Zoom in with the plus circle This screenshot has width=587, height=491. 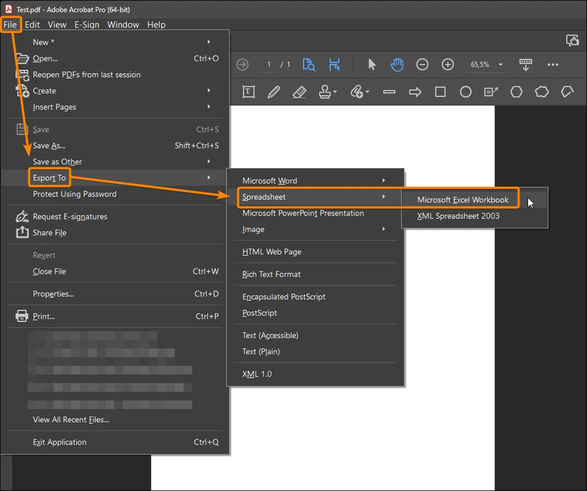[448, 65]
